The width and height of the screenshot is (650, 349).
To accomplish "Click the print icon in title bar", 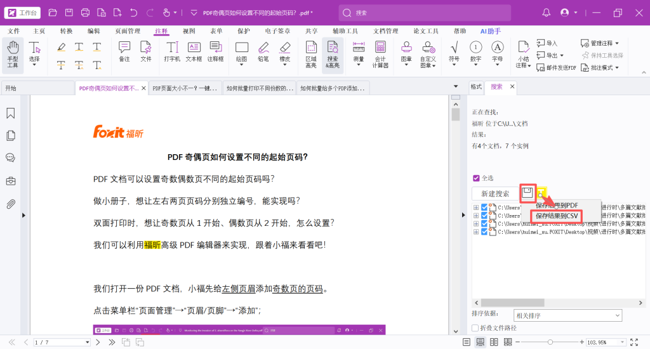I will 86,13.
